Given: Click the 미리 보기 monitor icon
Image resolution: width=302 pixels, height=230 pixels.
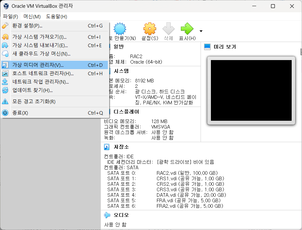Looking at the screenshot, I should point(207,47).
